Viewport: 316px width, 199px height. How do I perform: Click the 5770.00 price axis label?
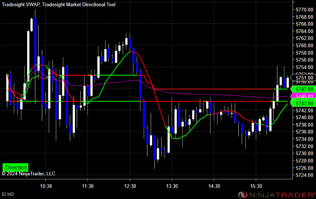tap(305, 10)
